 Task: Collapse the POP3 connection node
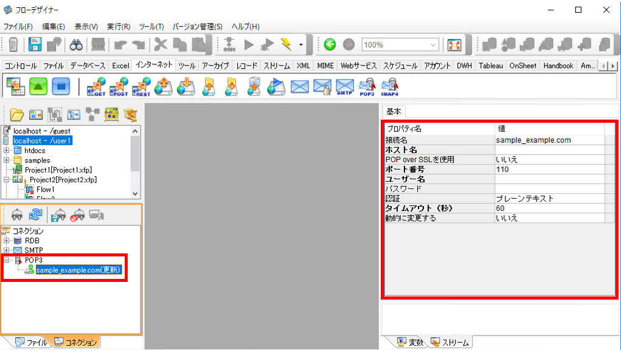click(x=6, y=260)
